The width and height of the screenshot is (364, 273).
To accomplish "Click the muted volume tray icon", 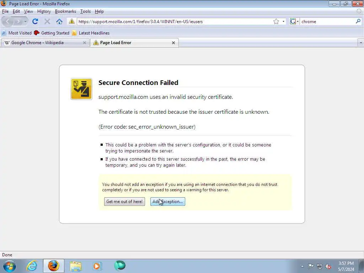I will [328, 266].
